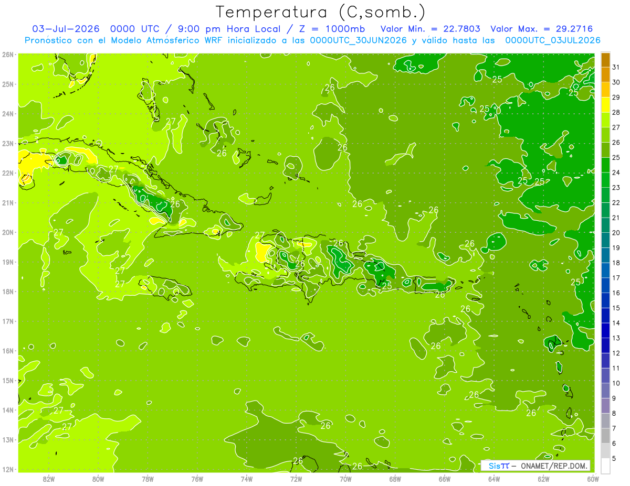Click latitude axis label 12N
The height and width of the screenshot is (486, 630).
(x=8, y=469)
